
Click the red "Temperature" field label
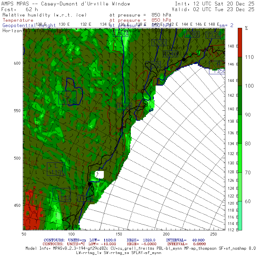point(18,20)
